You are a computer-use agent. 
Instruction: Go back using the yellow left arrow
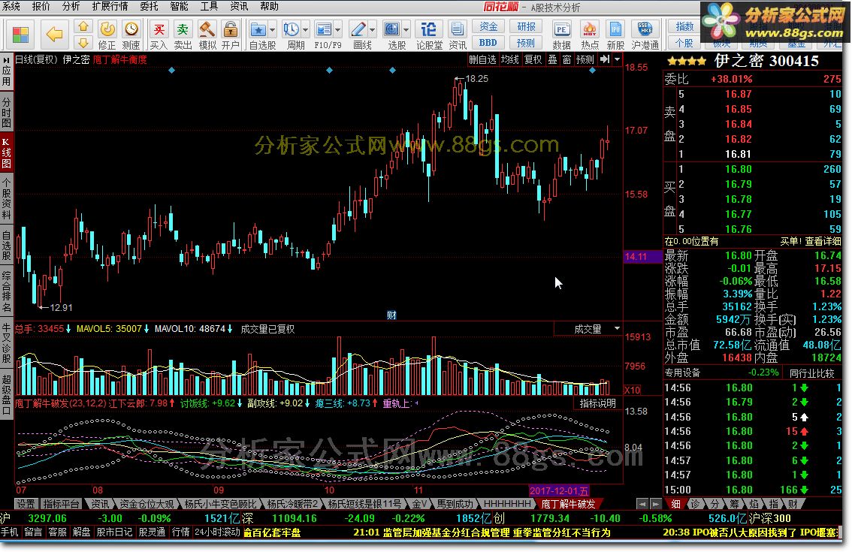pos(54,35)
